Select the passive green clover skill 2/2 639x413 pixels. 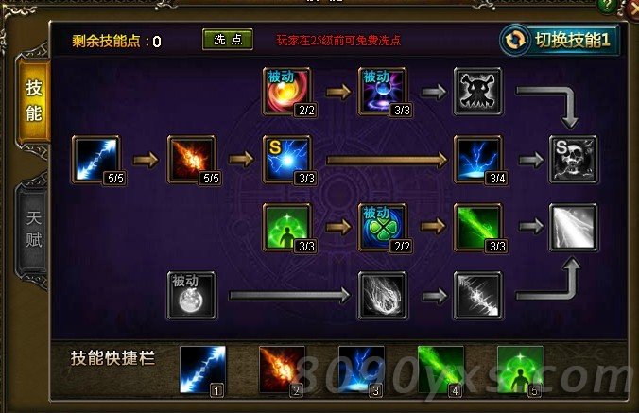[382, 228]
